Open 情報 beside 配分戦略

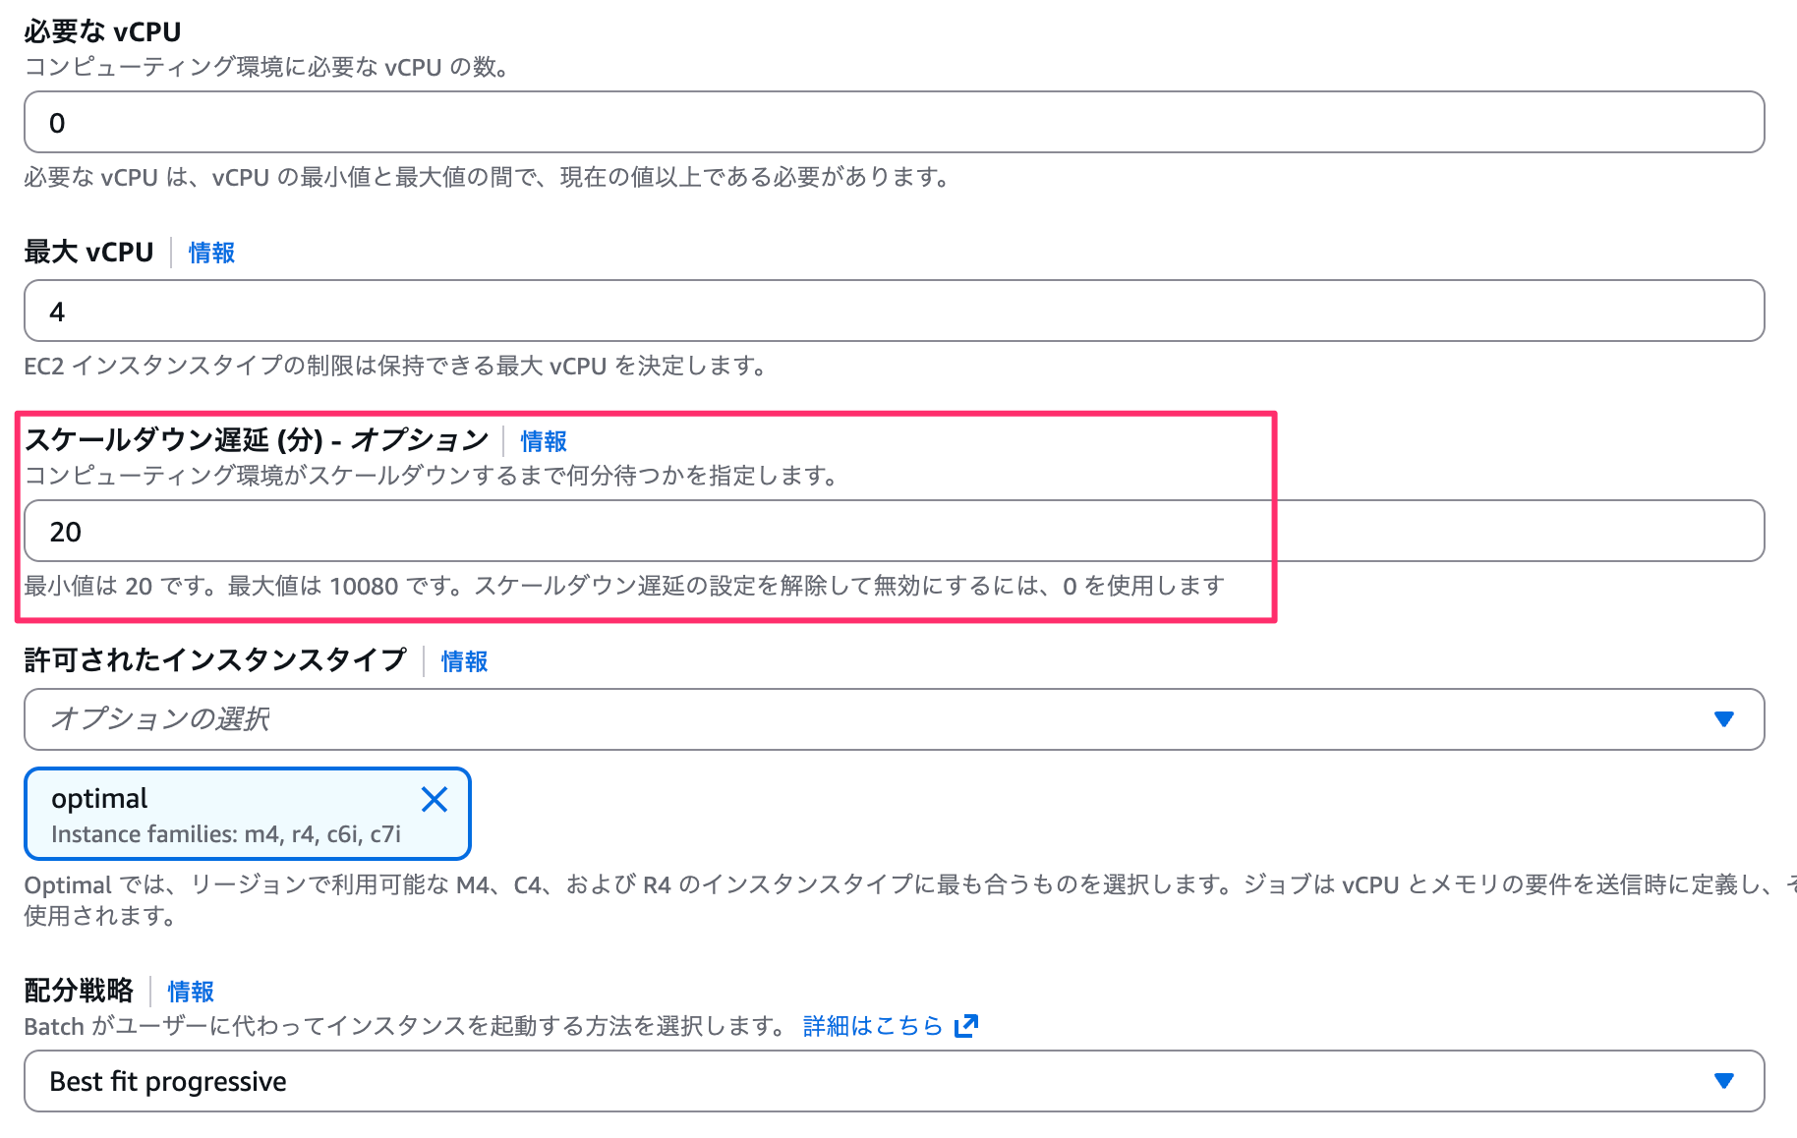190,992
